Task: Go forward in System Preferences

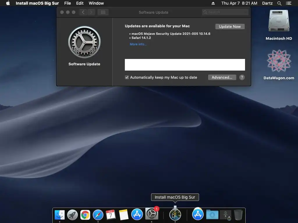Action: click(91, 12)
